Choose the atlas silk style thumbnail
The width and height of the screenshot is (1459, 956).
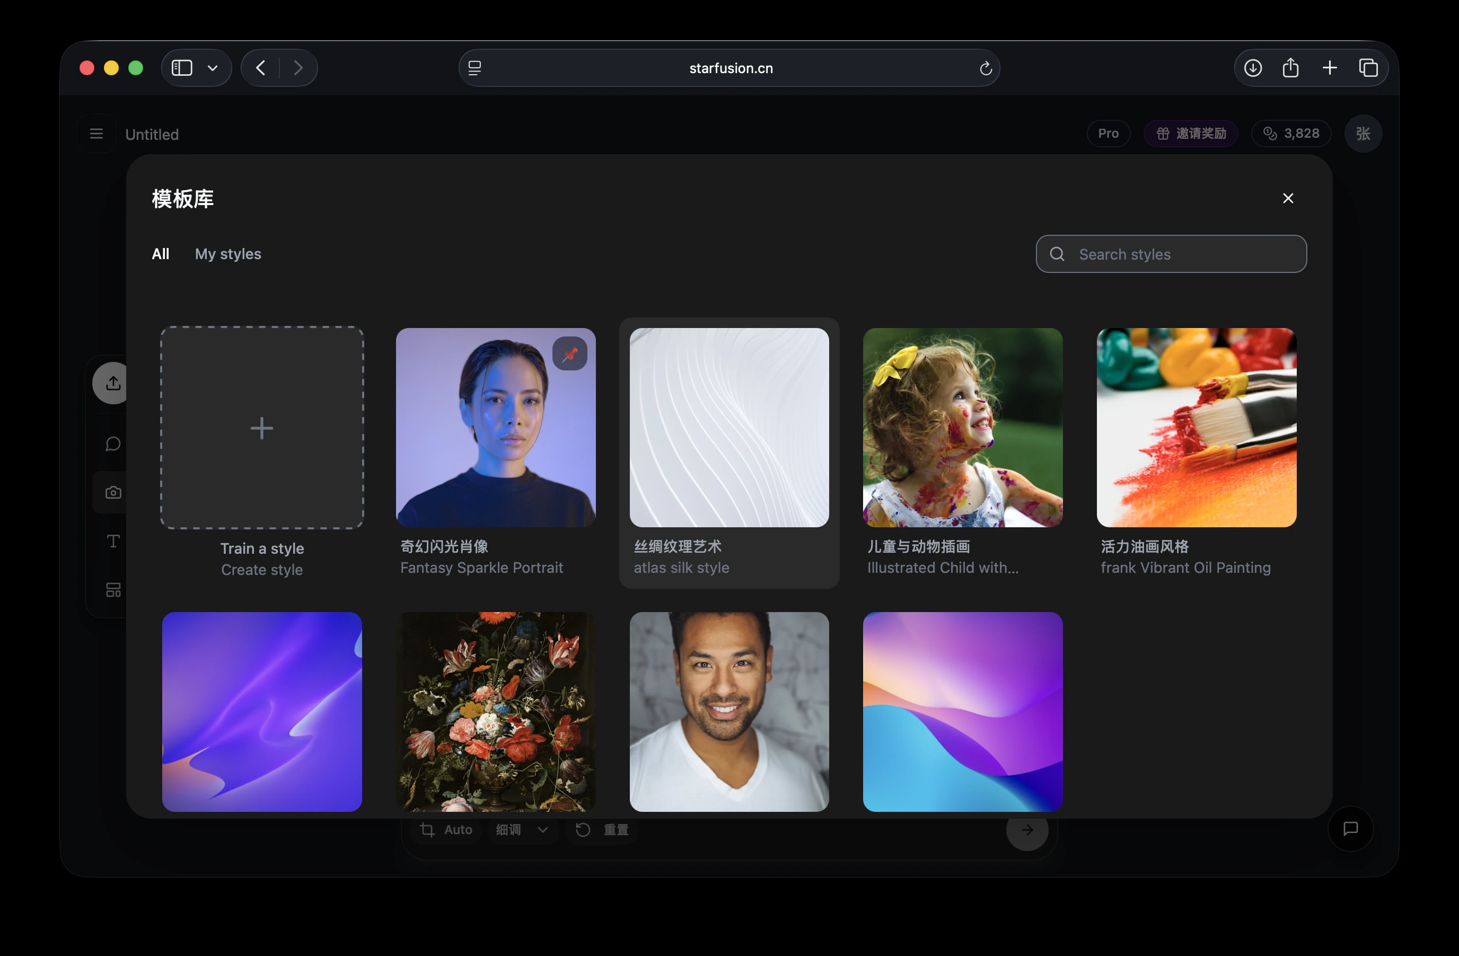tap(729, 428)
